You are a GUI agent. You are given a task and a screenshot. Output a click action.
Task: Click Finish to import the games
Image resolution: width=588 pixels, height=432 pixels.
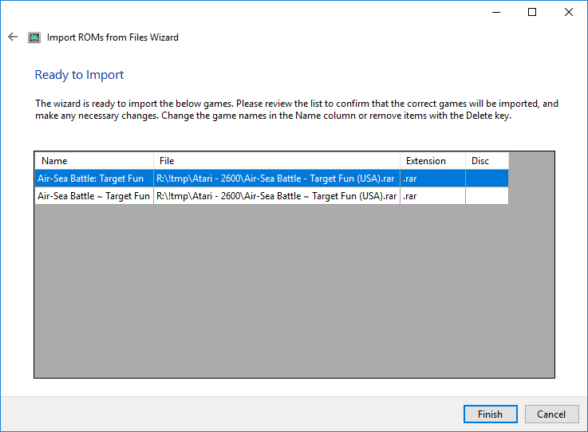tap(490, 414)
